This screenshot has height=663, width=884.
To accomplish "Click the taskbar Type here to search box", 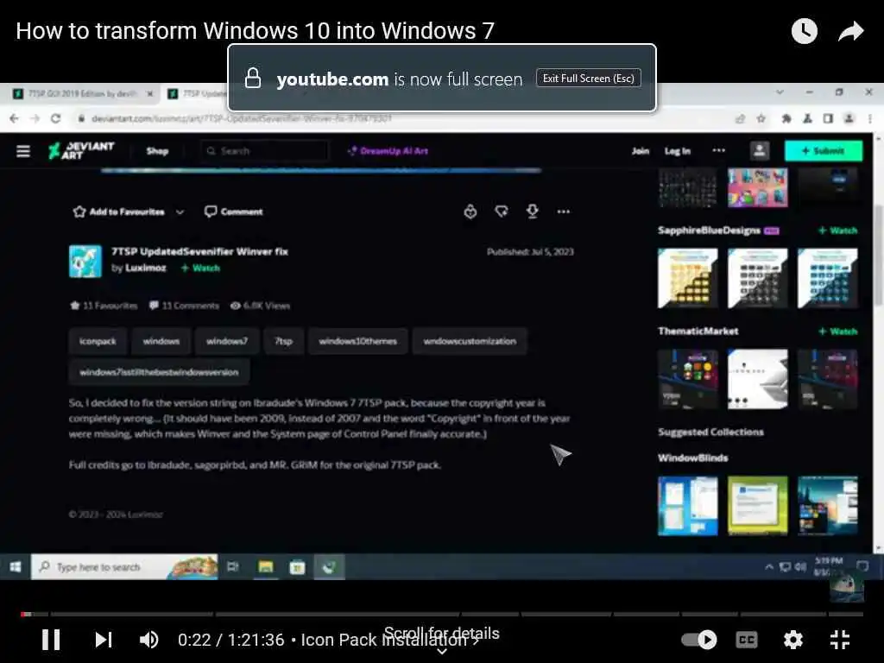I will coord(124,566).
